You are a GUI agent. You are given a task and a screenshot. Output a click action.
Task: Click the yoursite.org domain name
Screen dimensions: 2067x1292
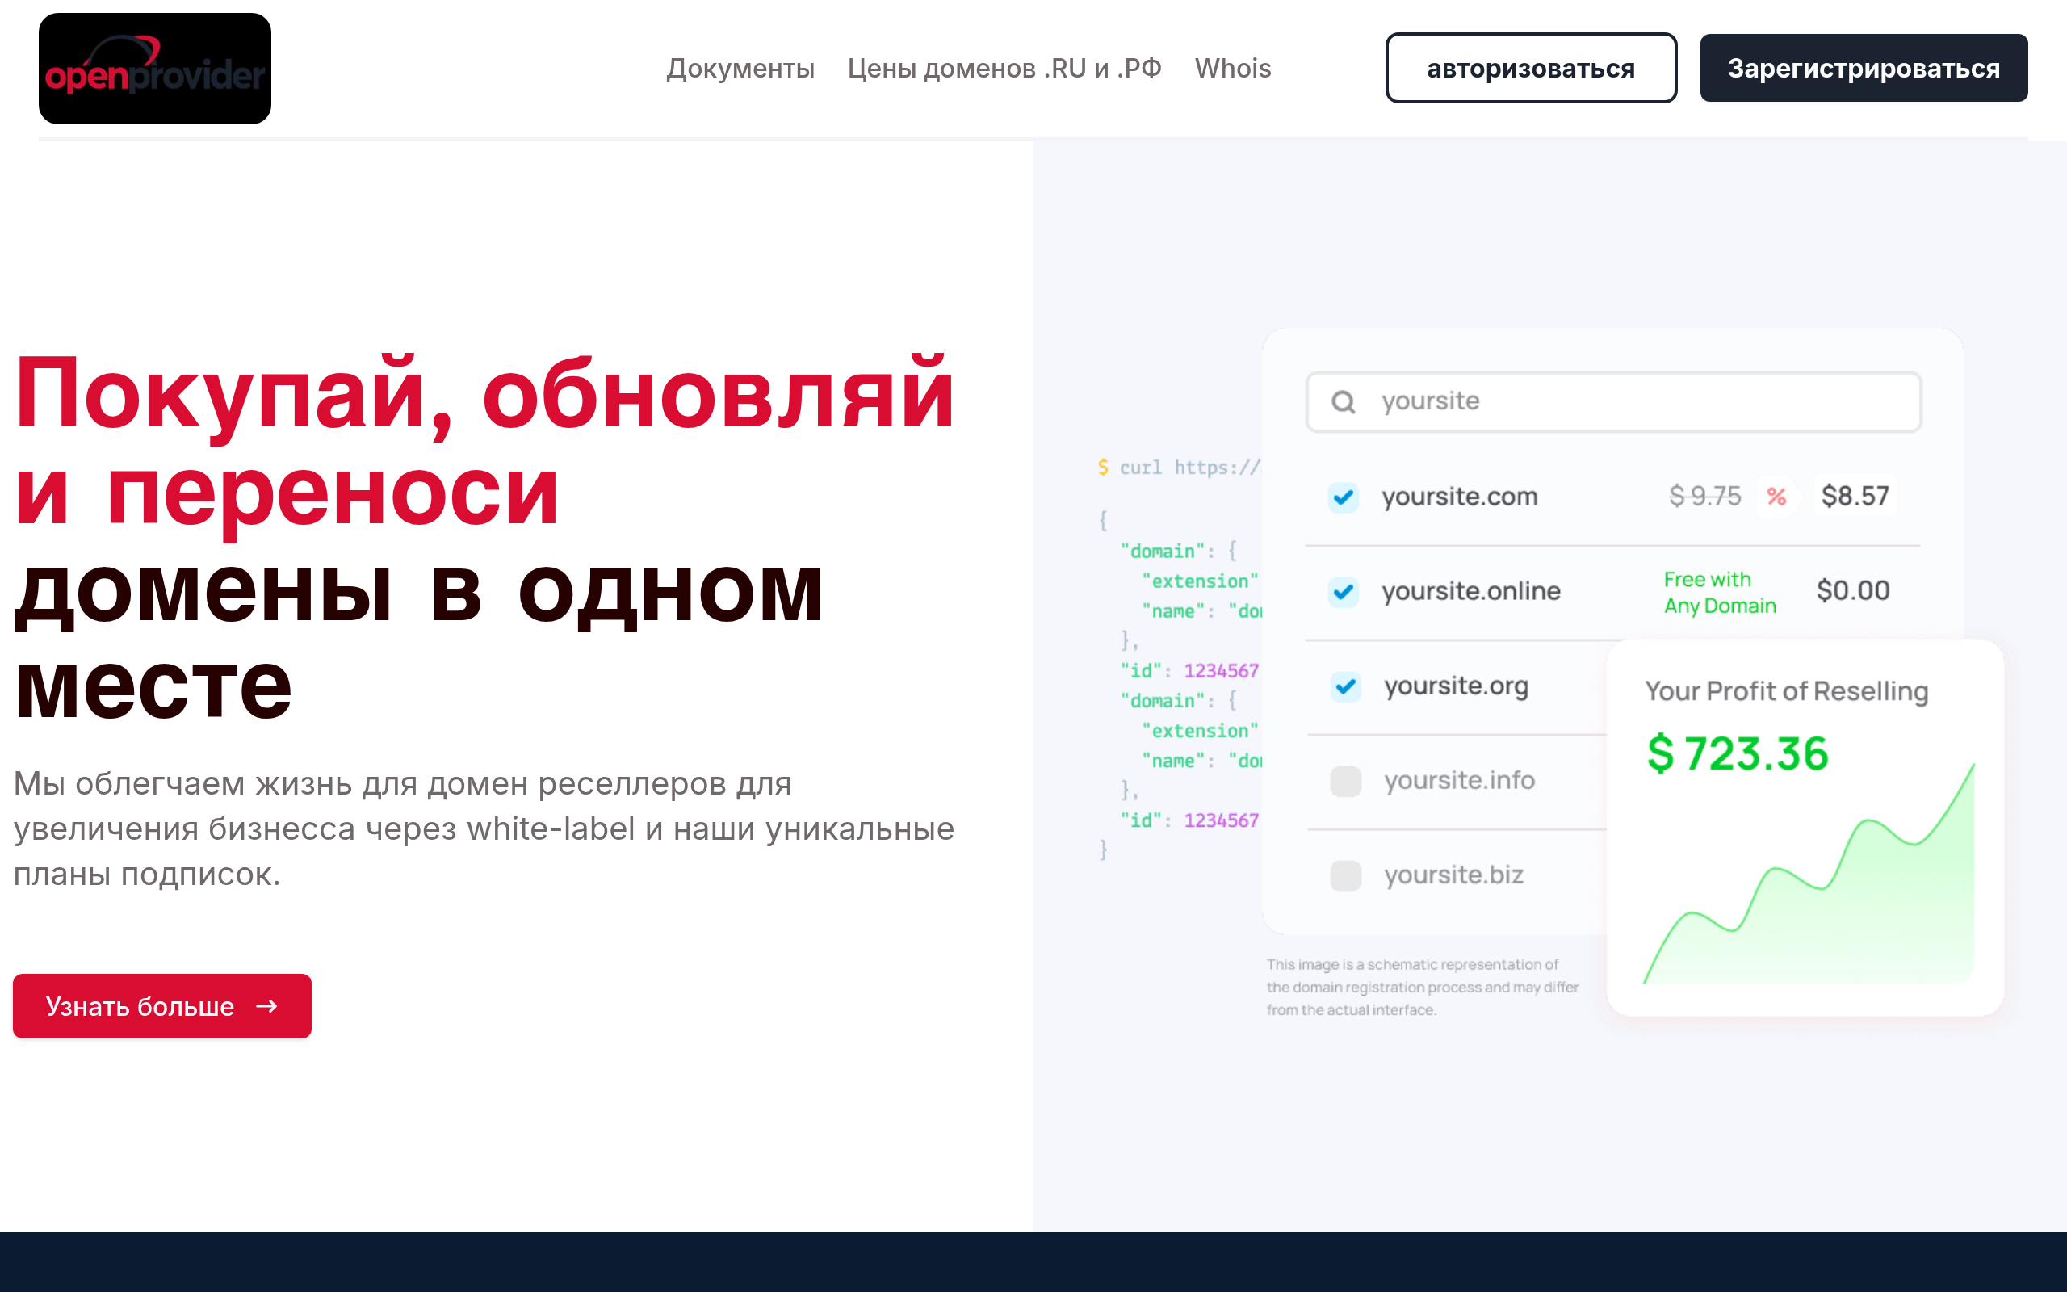pos(1457,686)
